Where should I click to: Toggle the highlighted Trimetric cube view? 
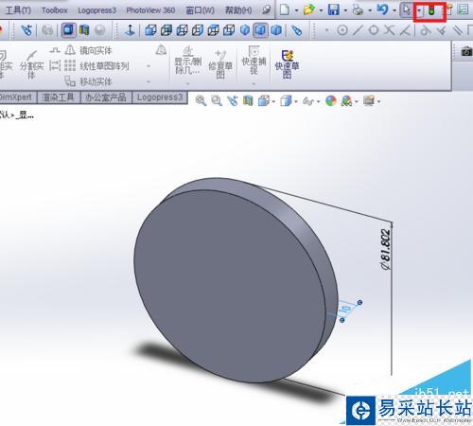click(x=260, y=30)
